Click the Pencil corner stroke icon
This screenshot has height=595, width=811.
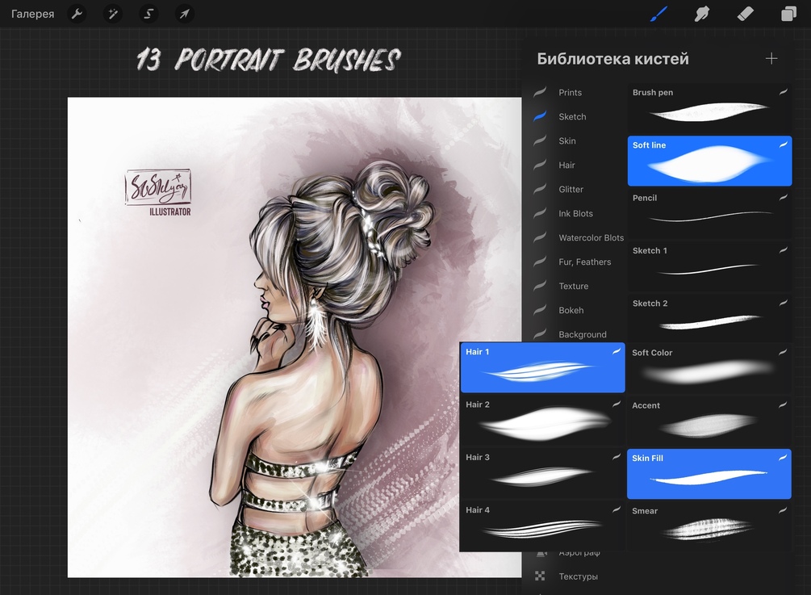pos(783,197)
